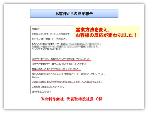Image resolution: width=148 pixels, height=113 pixels.
Task: Click the line お世話になります
Action: coord(51,34)
